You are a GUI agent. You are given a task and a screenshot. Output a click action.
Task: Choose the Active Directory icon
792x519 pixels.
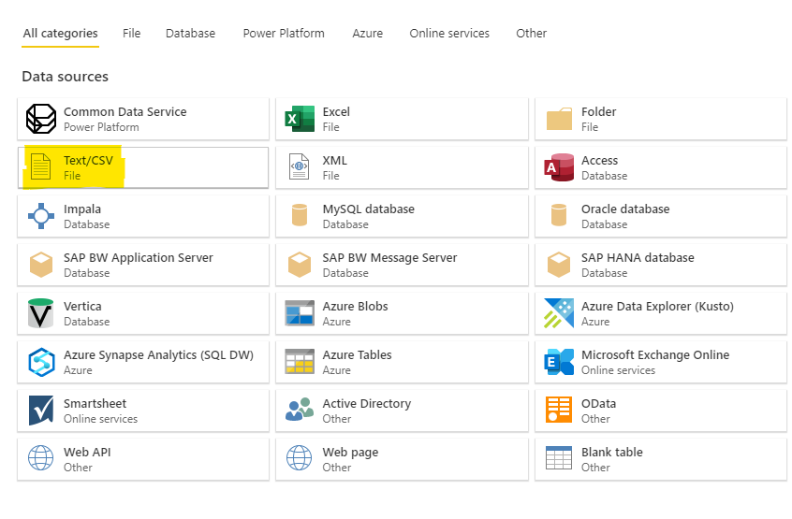click(x=300, y=411)
